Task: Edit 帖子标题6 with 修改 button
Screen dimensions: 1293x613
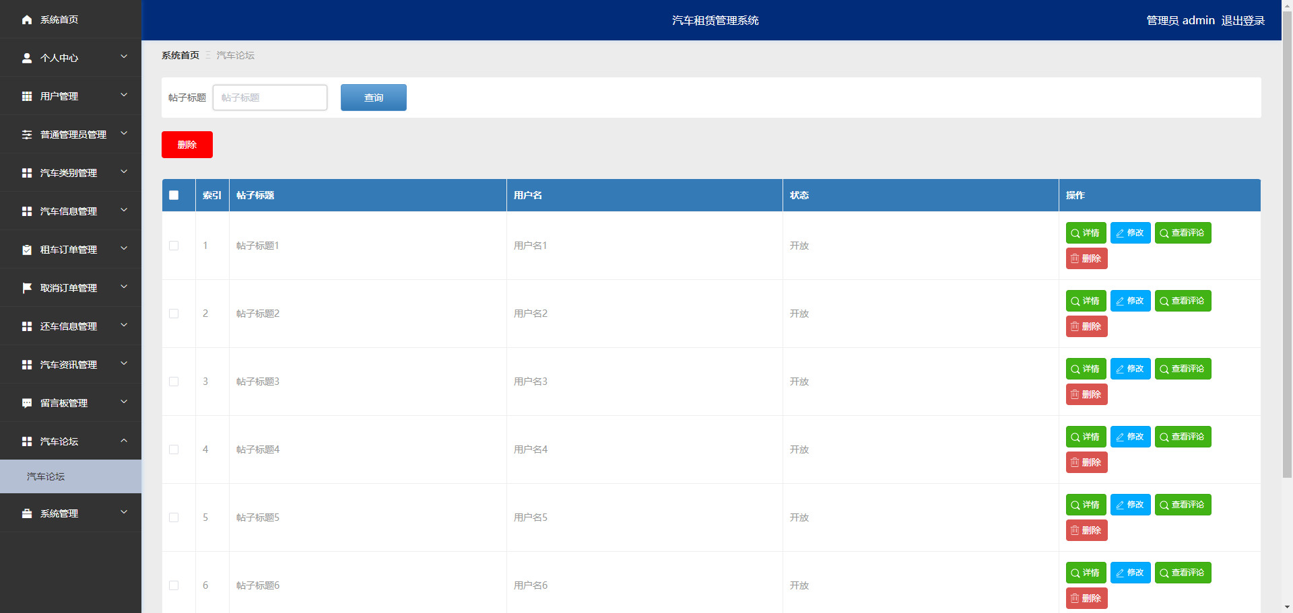Action: (1130, 573)
